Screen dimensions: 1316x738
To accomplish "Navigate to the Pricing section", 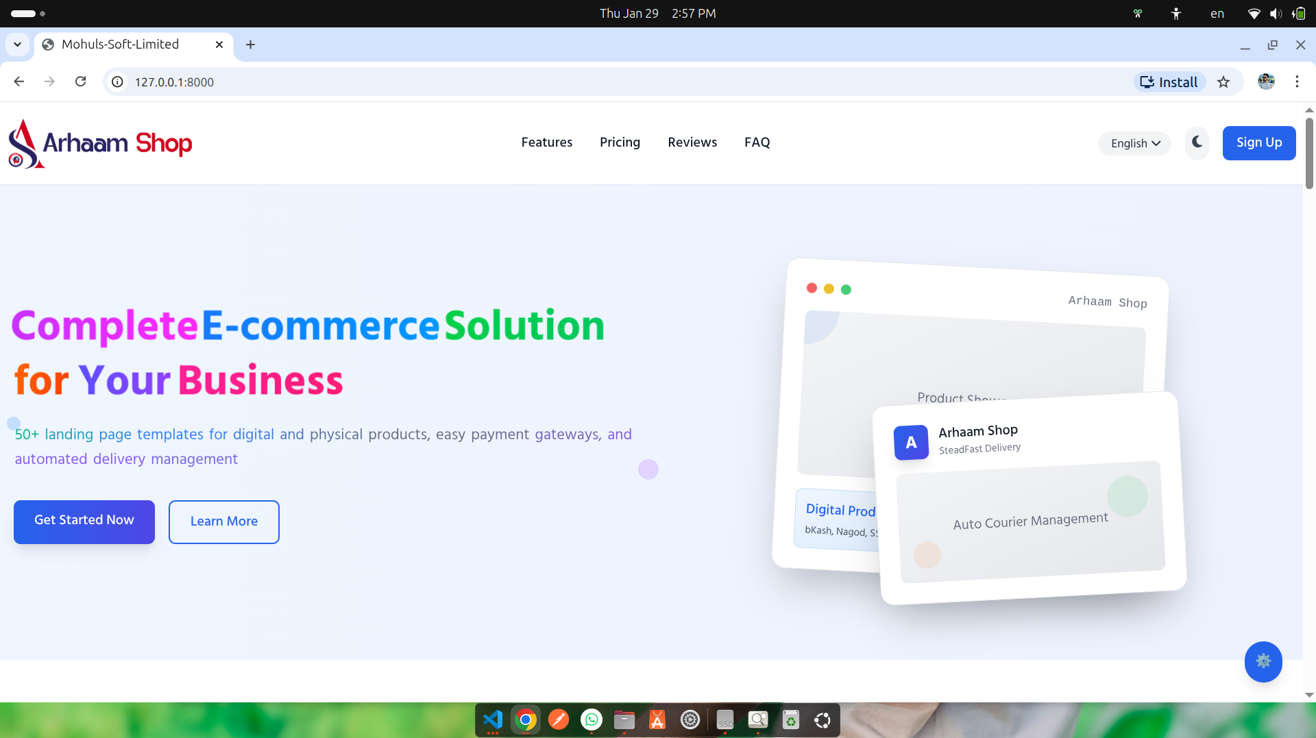I will pyautogui.click(x=620, y=143).
